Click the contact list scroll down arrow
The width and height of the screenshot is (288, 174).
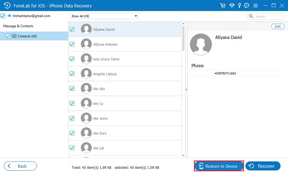pos(183,156)
